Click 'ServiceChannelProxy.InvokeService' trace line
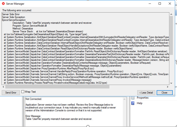The image size is (177, 127). pos(76,77)
